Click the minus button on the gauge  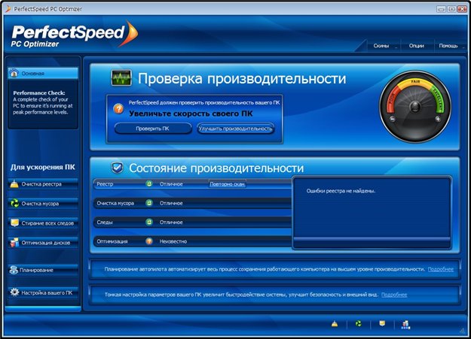(393, 119)
